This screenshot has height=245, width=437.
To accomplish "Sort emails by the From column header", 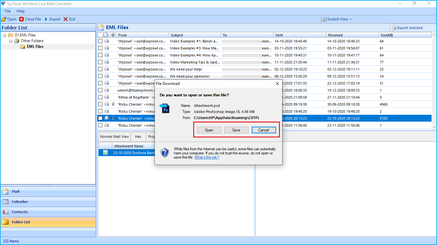I will (x=142, y=35).
